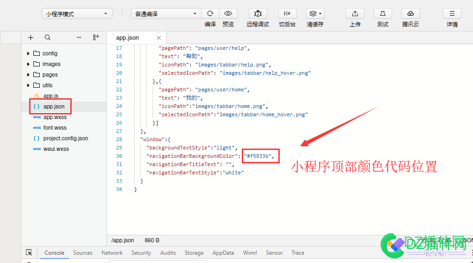Click the compile refresh icon

(210, 13)
